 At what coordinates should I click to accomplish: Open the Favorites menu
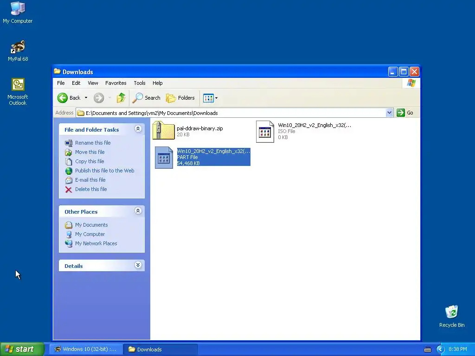(x=116, y=83)
